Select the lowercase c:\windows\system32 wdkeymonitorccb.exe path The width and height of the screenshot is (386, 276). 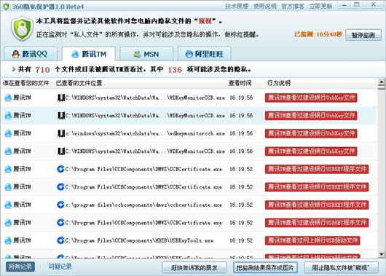click(x=145, y=133)
